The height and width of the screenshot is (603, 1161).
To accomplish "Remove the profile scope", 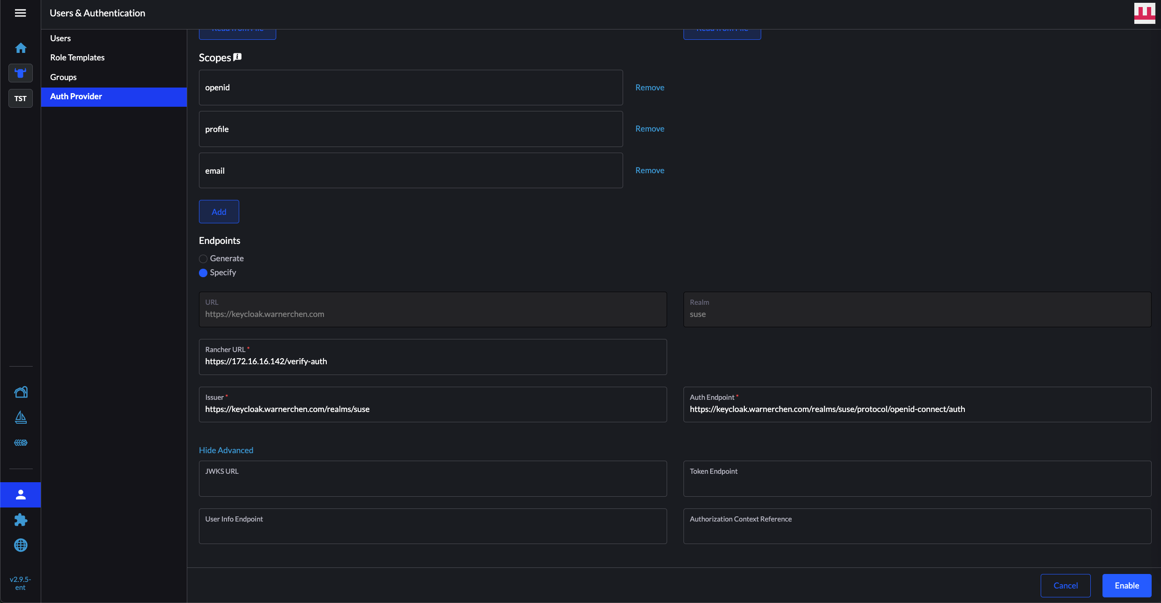I will (649, 129).
